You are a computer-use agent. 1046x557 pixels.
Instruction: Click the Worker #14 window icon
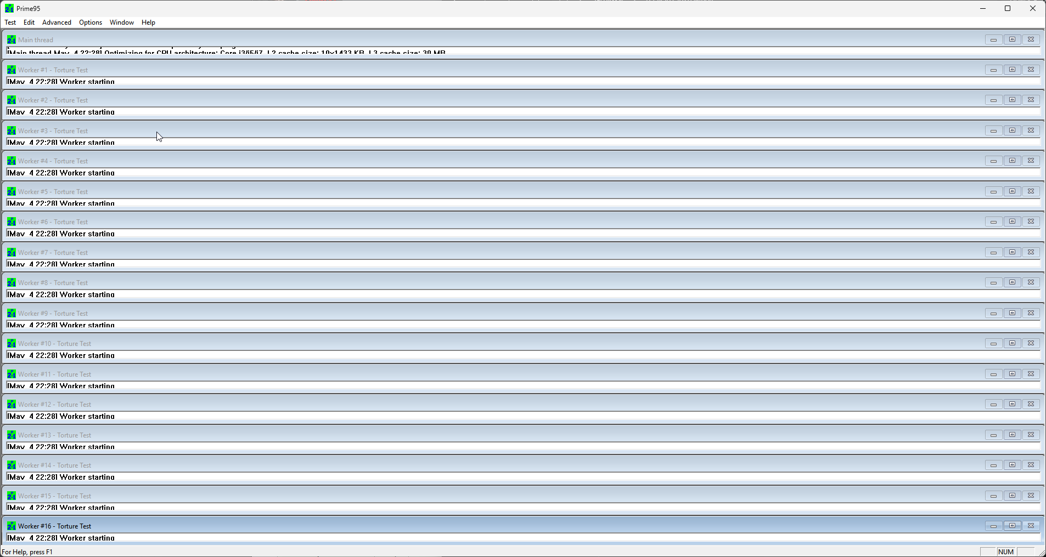point(12,465)
